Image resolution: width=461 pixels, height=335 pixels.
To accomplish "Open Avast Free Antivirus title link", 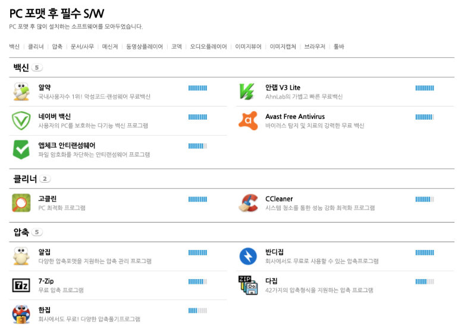I will click(295, 117).
